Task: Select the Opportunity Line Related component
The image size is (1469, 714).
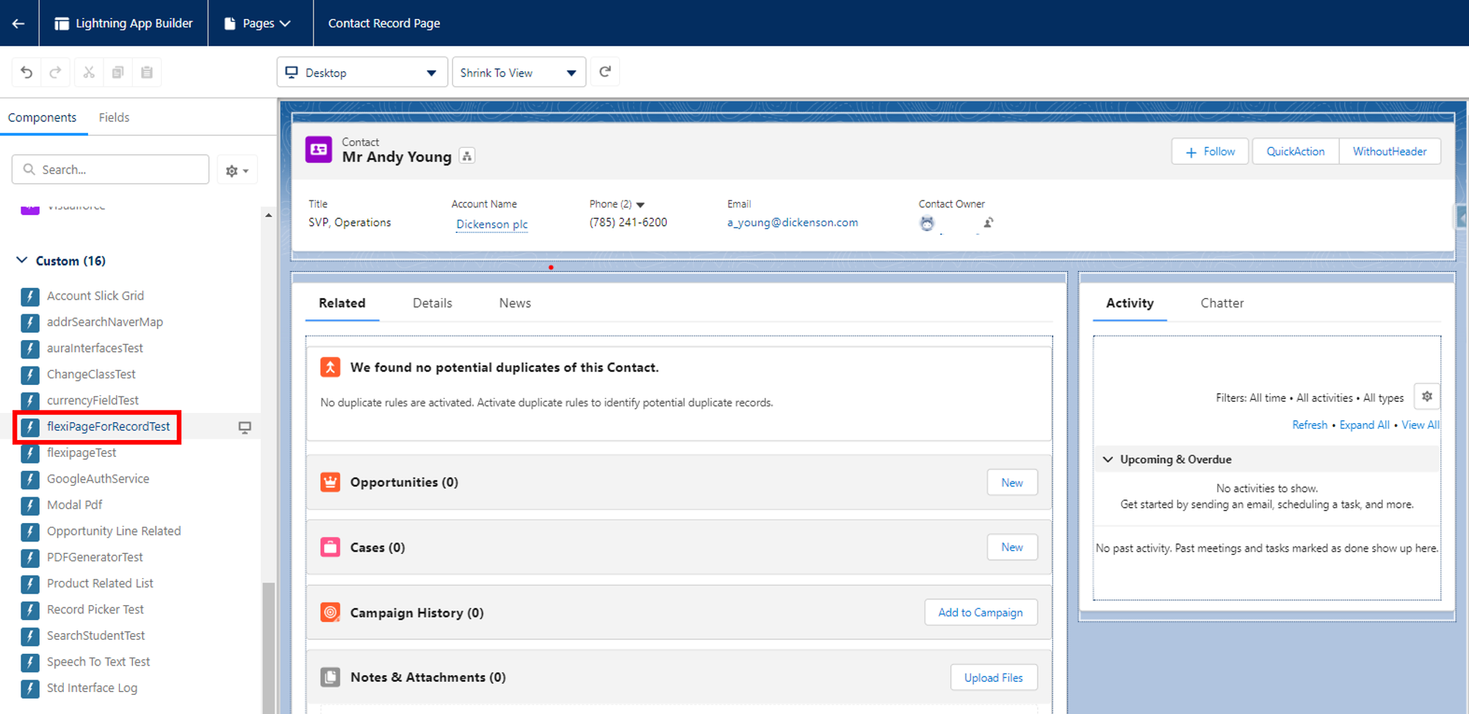Action: [114, 531]
